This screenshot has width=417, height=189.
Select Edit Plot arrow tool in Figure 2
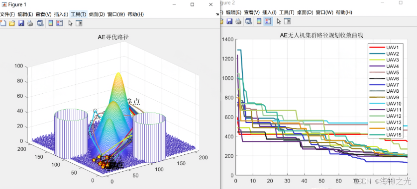[279, 21]
